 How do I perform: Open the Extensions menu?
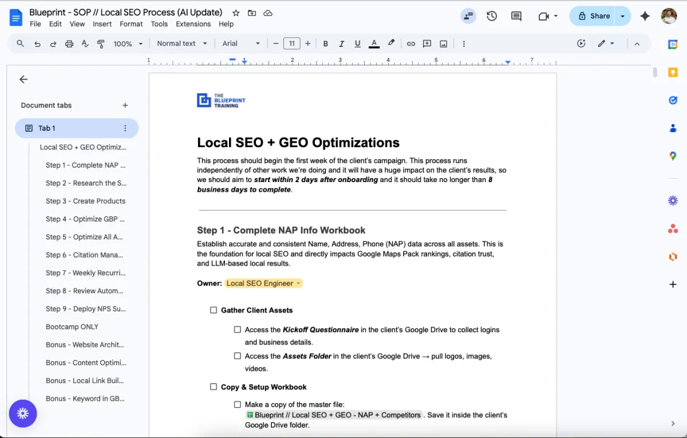pyautogui.click(x=193, y=24)
